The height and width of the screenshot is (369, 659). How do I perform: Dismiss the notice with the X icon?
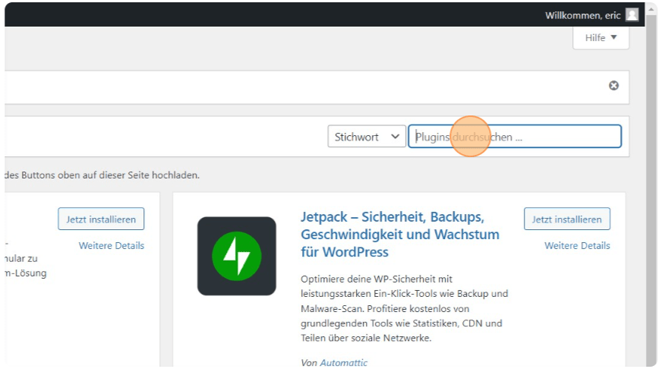click(613, 86)
